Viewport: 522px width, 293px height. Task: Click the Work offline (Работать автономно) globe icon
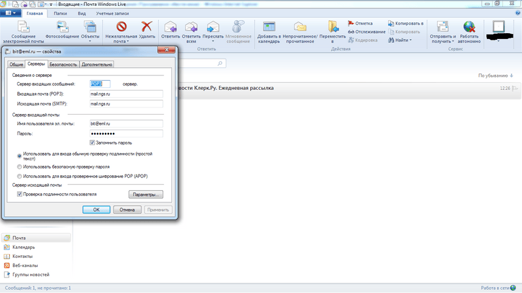tap(468, 27)
